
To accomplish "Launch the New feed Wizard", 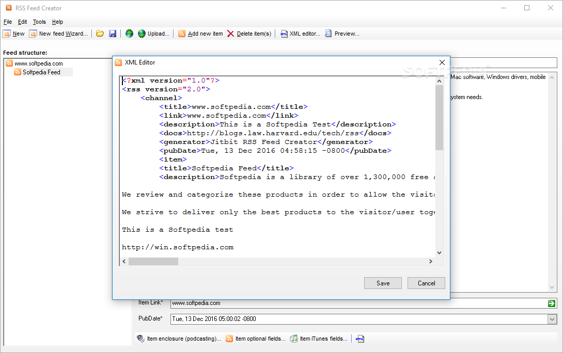I will point(58,34).
